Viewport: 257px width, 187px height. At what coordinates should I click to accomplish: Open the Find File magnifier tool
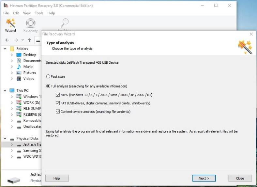[x=65, y=23]
